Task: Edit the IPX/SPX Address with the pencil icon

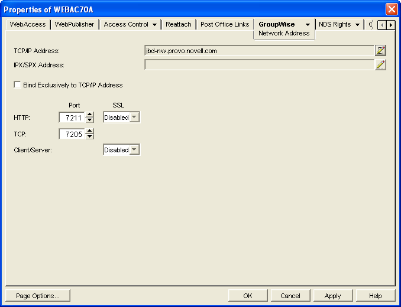Action: [380, 64]
